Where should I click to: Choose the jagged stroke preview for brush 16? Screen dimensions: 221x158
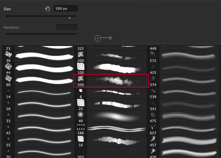tap(117, 141)
